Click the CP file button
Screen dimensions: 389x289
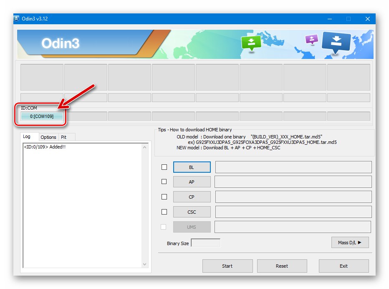[x=192, y=197]
